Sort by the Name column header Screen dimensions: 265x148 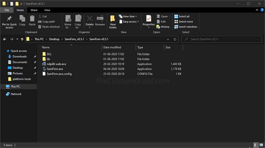[x=46, y=47]
